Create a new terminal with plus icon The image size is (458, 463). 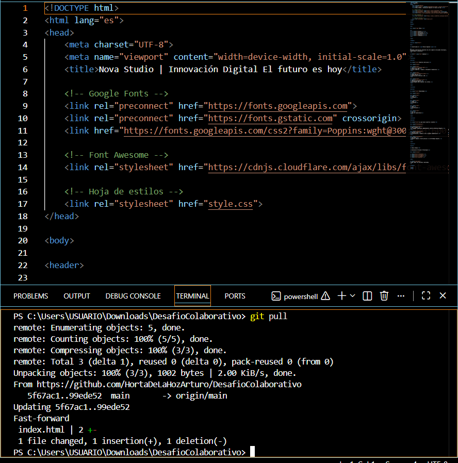point(341,295)
